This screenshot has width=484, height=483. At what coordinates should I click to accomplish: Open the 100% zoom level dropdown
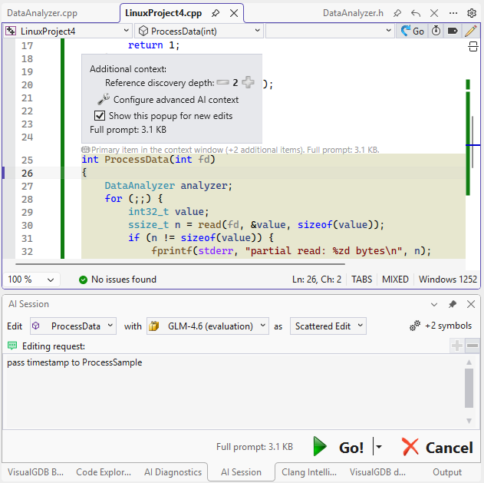tap(32, 280)
